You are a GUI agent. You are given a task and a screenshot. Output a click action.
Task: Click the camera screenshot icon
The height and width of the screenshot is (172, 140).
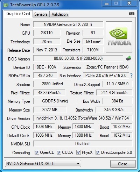pos(132,14)
